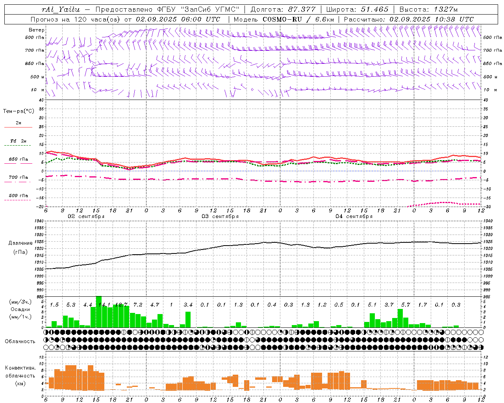This screenshot has width=504, height=403.
Task: Select the 1.5 precipitation amount value
Action: click(54, 305)
